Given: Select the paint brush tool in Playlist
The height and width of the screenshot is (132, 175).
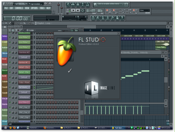Looking at the screenshot, I should (13, 23).
